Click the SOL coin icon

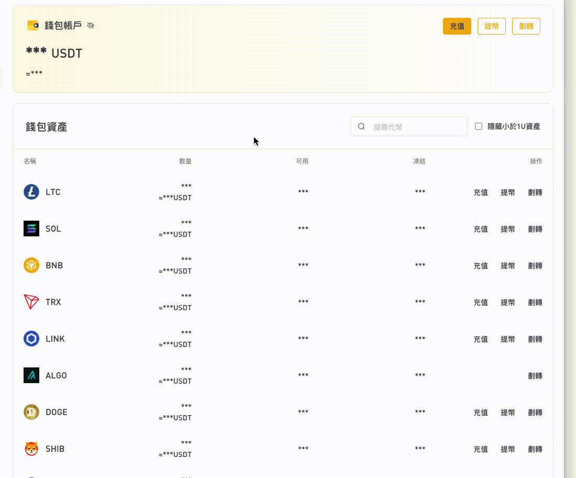31,229
